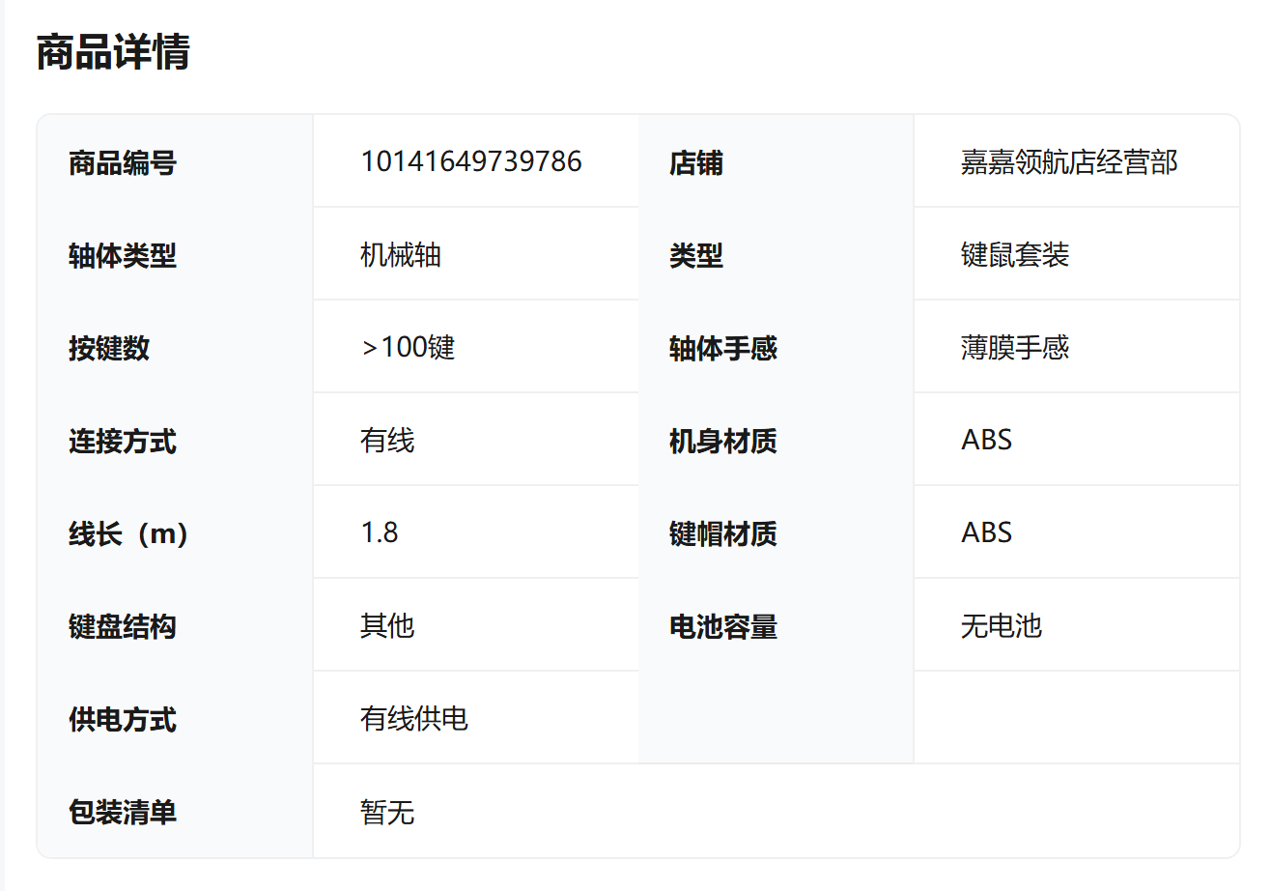Click the 1.8 cable length value
Image resolution: width=1271 pixels, height=891 pixels.
point(380,533)
